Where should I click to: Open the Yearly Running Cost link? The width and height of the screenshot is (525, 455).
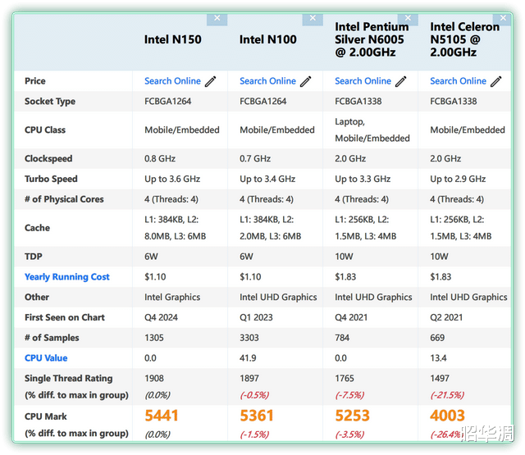(x=67, y=277)
